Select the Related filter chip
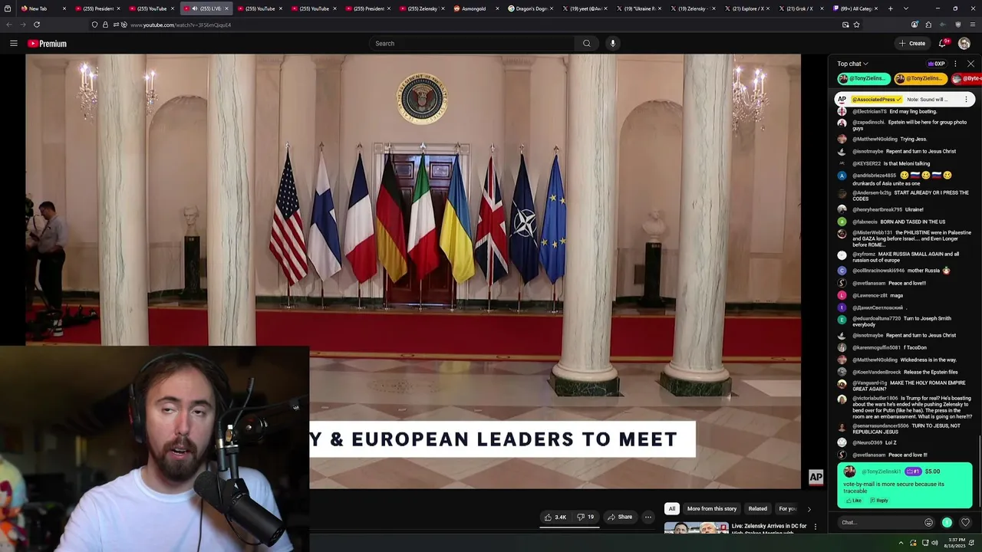Screen dimensions: 982x552 tap(758, 508)
